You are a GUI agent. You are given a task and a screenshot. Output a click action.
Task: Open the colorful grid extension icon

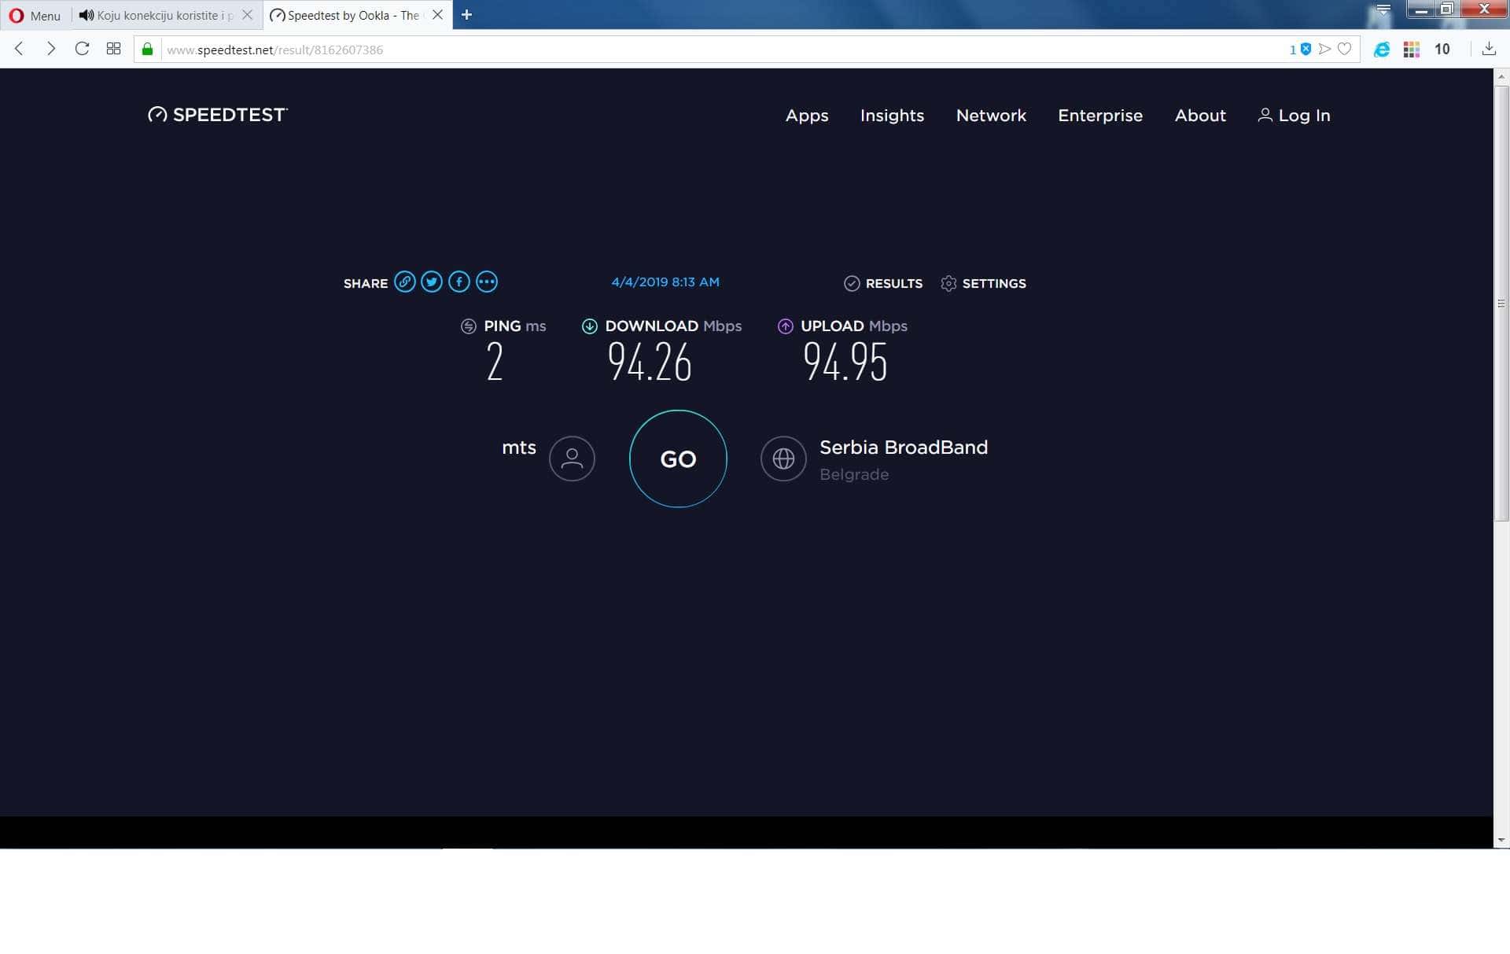(x=1412, y=50)
